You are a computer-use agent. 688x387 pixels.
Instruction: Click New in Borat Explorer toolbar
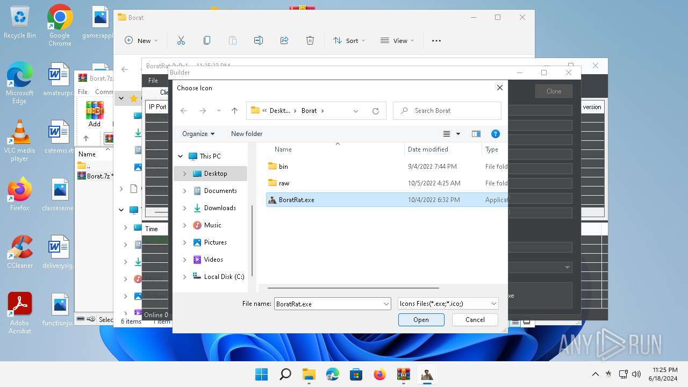(x=141, y=40)
